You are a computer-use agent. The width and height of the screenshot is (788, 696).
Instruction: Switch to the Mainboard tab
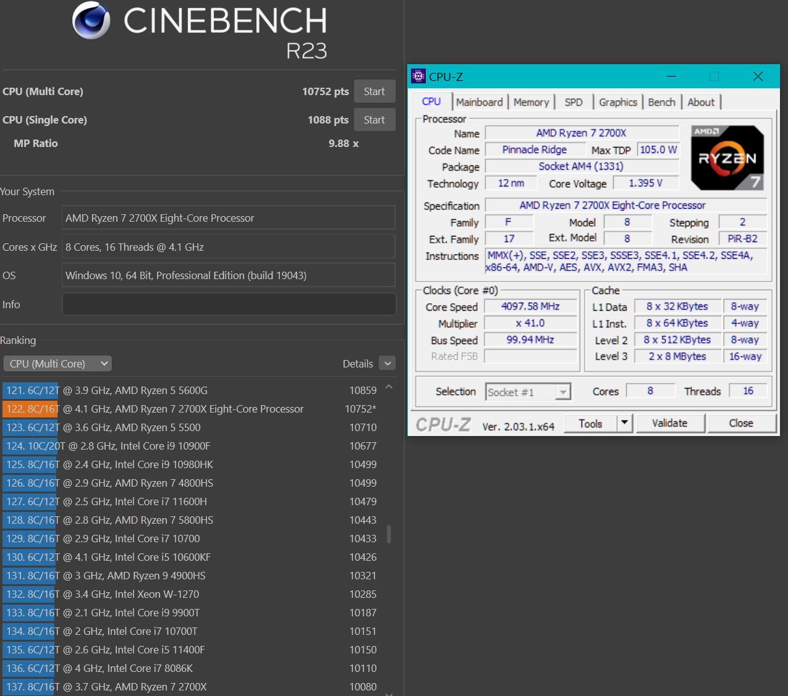coord(480,102)
